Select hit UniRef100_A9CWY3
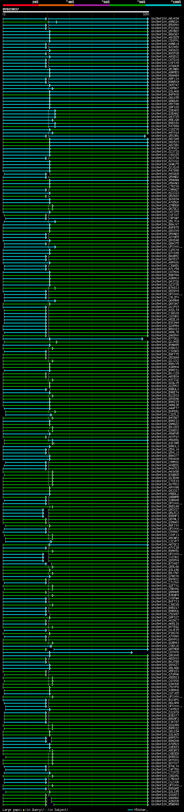Screen dimensions: 184x812 pos(165,751)
